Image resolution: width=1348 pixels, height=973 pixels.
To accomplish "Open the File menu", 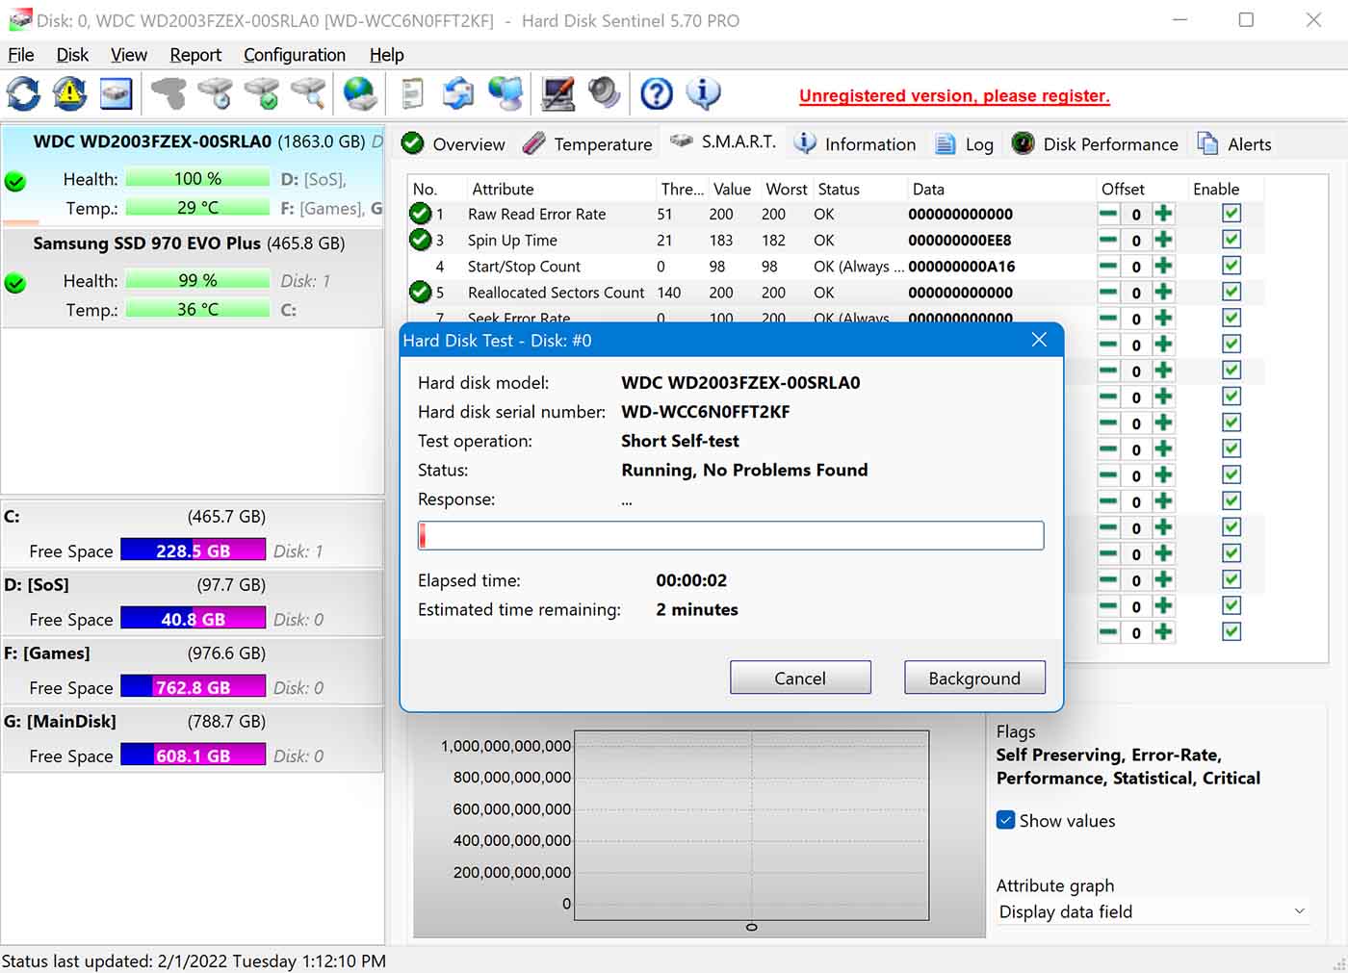I will pyautogui.click(x=21, y=55).
